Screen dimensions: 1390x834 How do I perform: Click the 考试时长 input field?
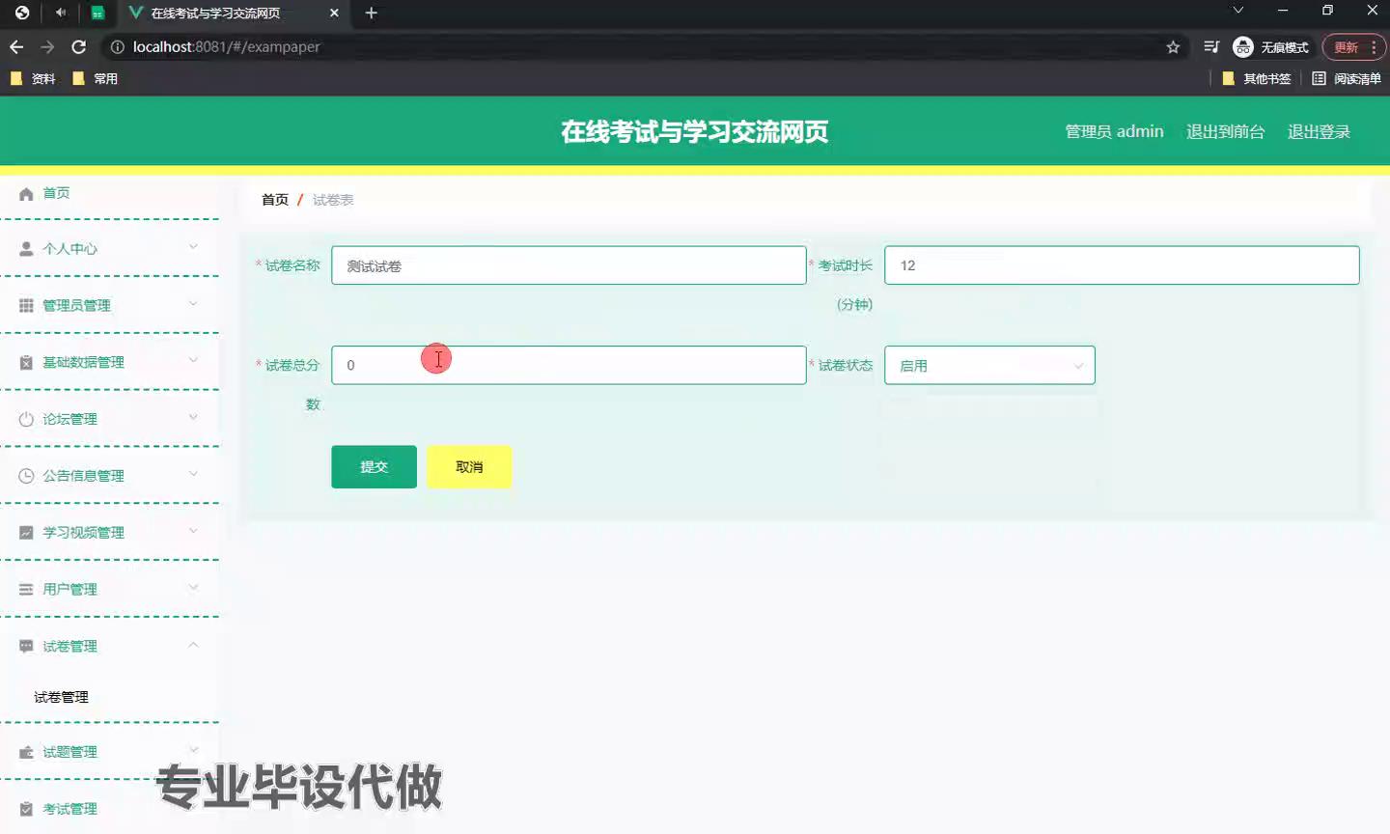[x=1121, y=265]
